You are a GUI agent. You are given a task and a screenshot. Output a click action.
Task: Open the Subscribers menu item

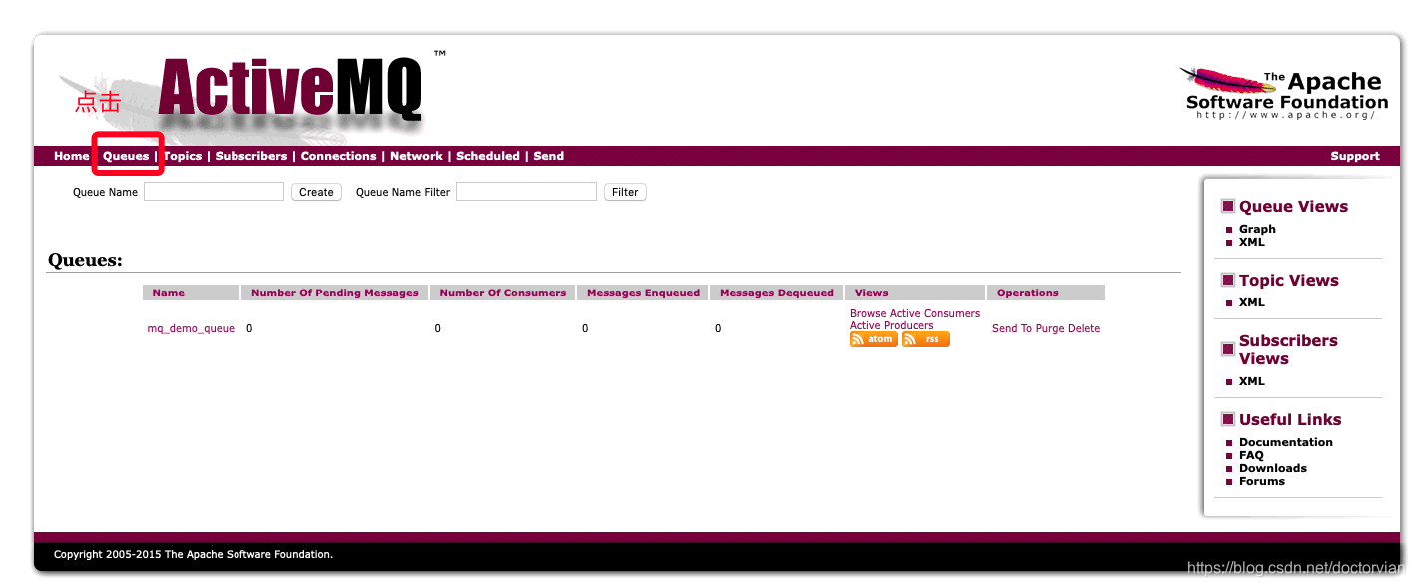click(251, 156)
